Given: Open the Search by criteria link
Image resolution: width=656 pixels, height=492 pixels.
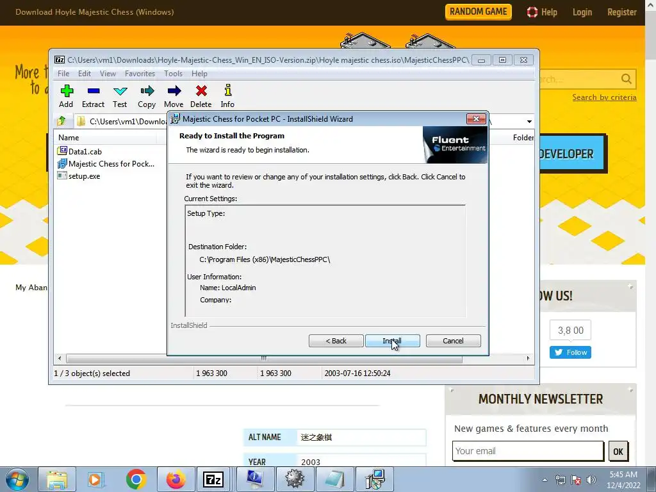Looking at the screenshot, I should tap(604, 97).
